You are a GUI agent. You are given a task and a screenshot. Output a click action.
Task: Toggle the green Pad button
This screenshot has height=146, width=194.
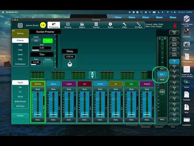click(48, 41)
